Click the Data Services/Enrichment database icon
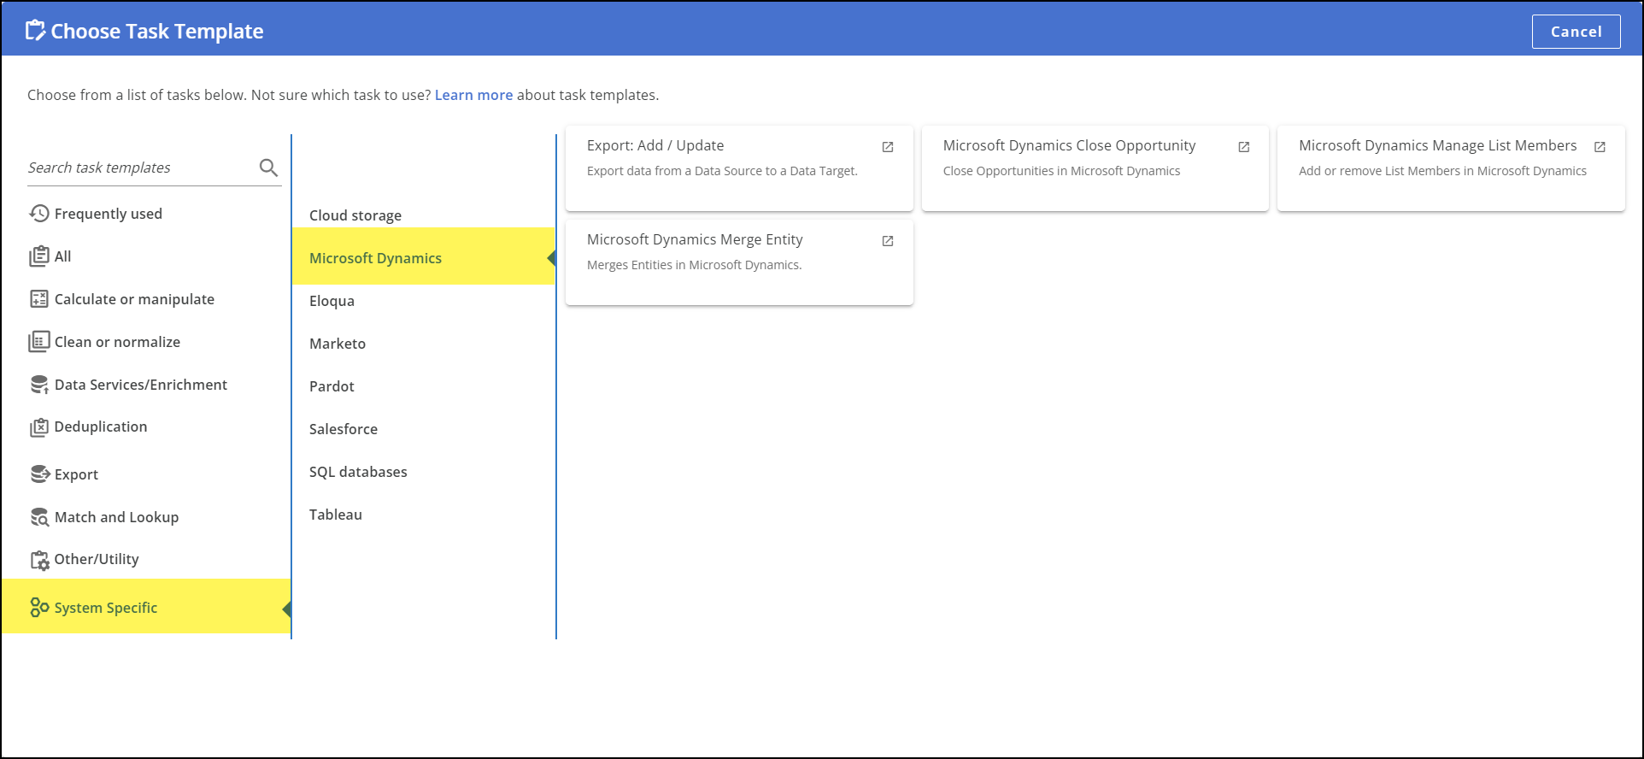The image size is (1644, 759). coord(39,385)
